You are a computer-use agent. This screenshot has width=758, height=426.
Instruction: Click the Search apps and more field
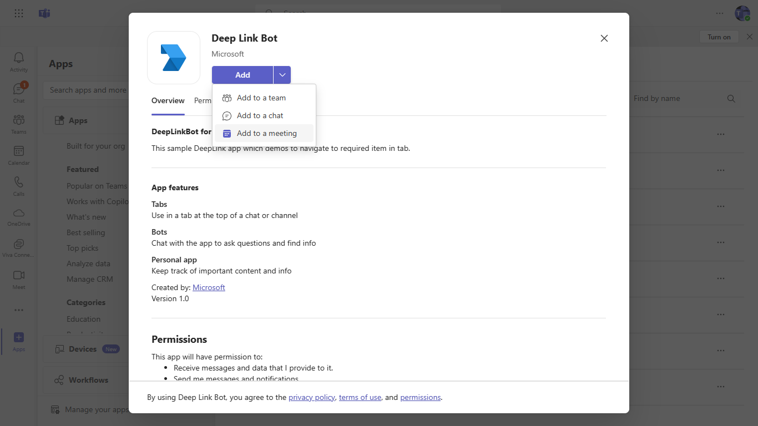click(87, 90)
